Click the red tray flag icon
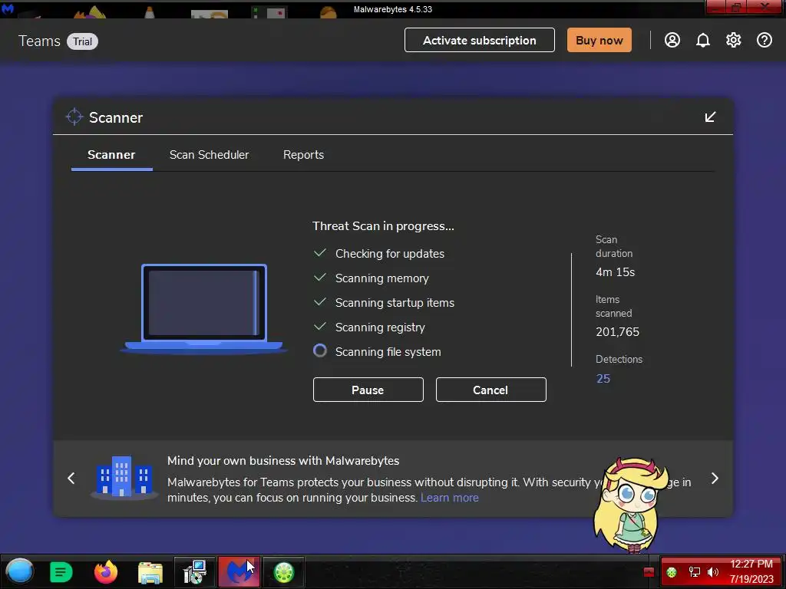786x589 pixels. (649, 572)
